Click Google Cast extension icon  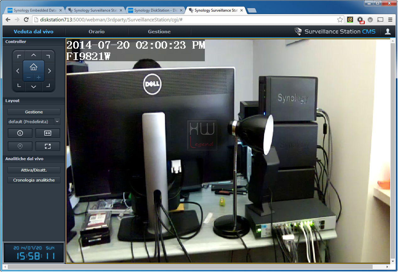click(x=380, y=19)
